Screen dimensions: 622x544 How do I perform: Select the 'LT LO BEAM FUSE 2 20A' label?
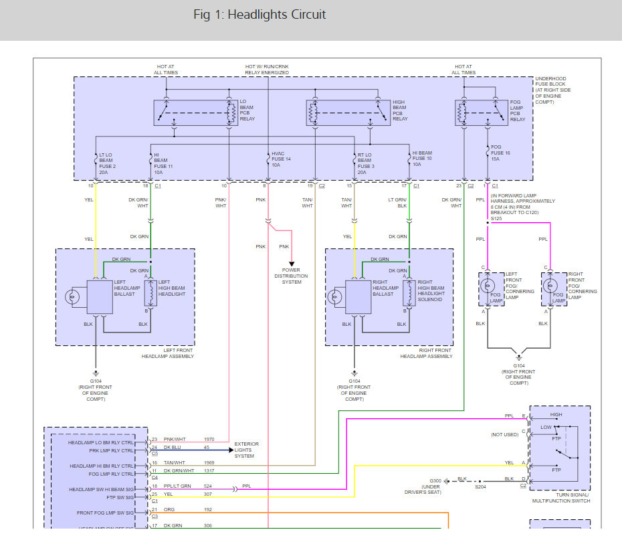107,163
